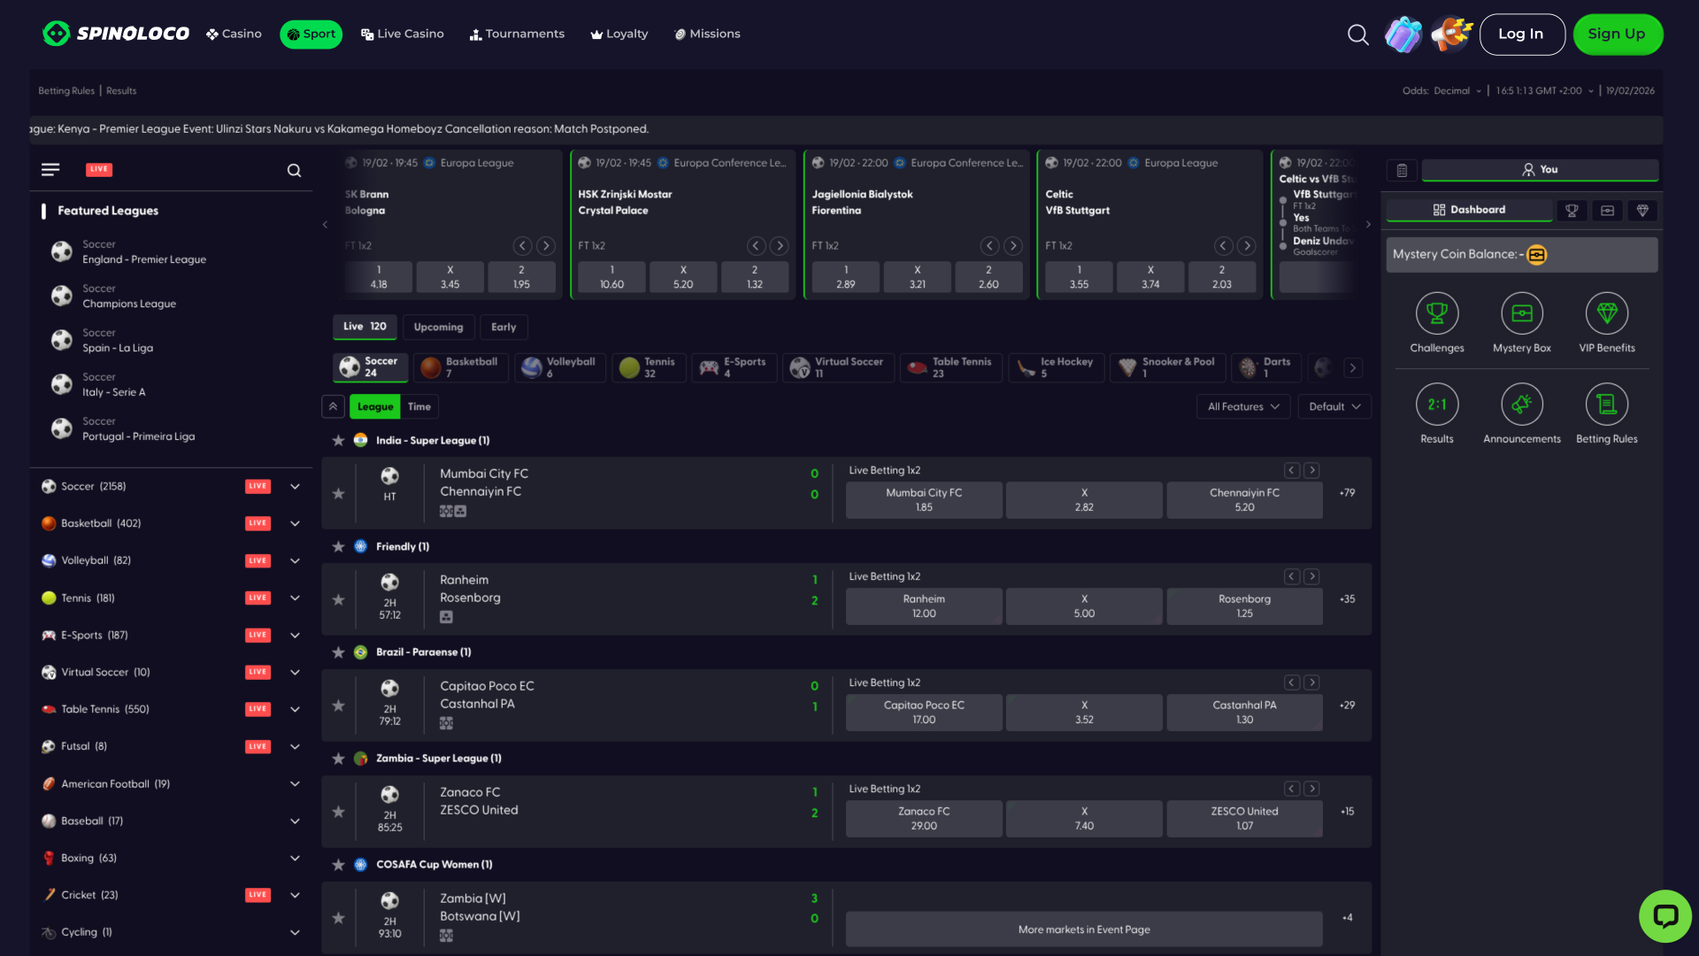Image resolution: width=1699 pixels, height=956 pixels.
Task: Switch to the Upcoming tab
Action: click(438, 327)
